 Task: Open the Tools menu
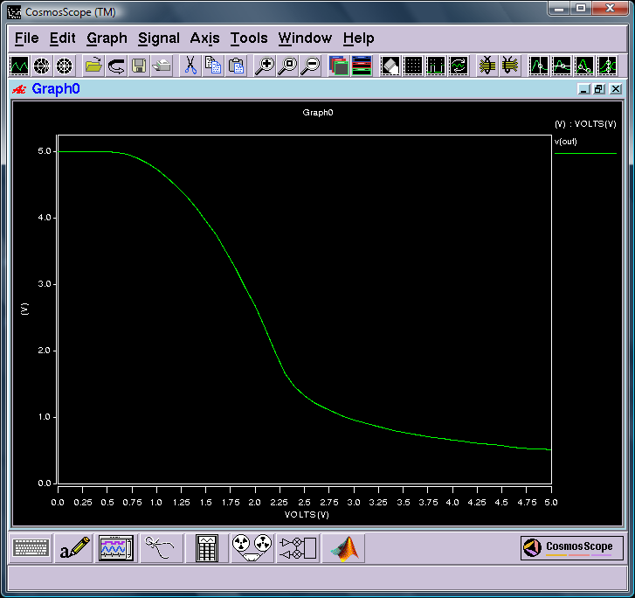tap(249, 38)
